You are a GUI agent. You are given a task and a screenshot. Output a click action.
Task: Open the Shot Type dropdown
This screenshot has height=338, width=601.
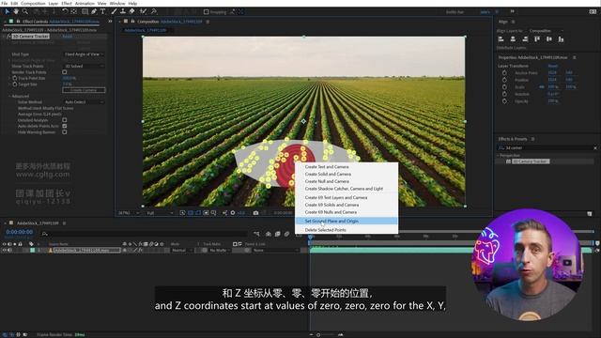pos(84,54)
